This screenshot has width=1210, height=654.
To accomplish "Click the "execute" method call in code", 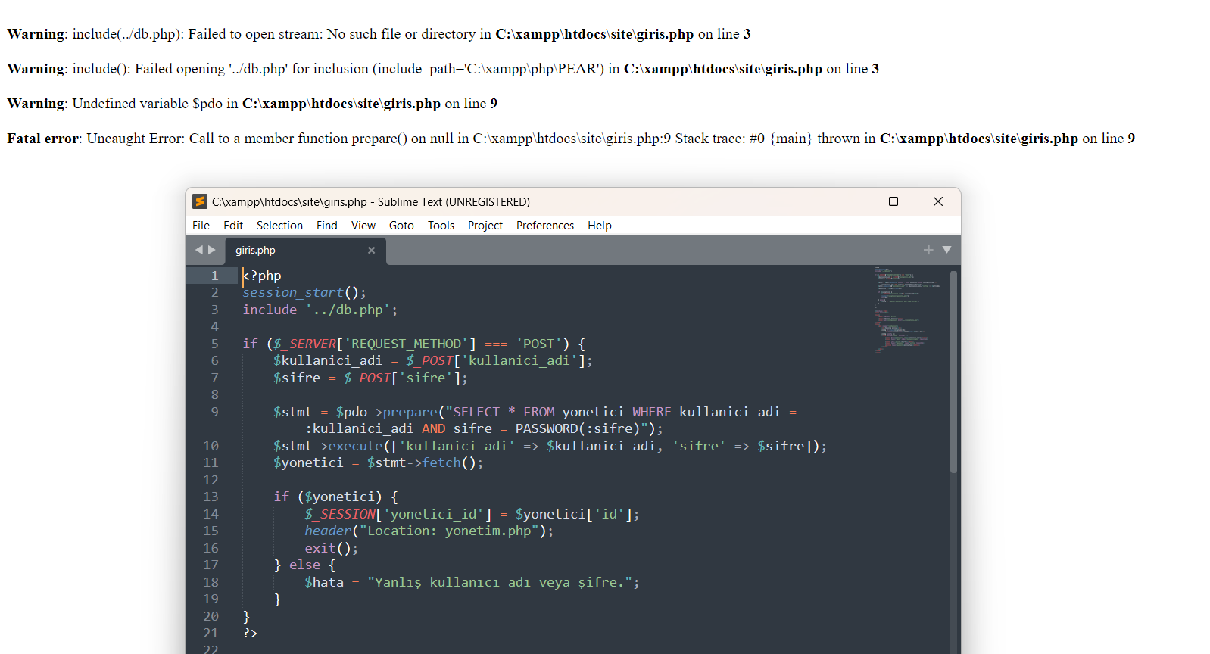I will coord(355,446).
